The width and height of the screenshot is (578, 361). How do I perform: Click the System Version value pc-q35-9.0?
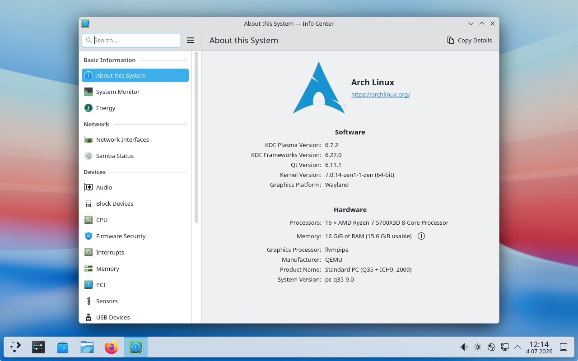point(340,279)
